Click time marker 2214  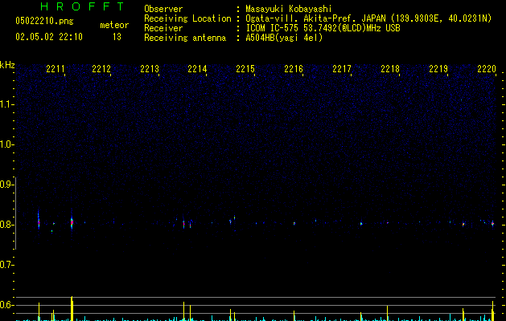197,69
